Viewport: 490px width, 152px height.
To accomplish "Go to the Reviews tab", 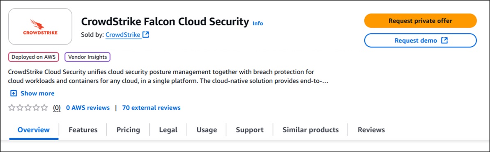I will (371, 129).
